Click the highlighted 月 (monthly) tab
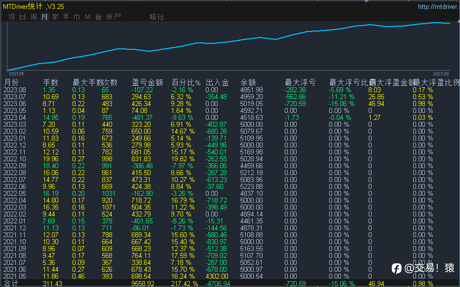The width and height of the screenshot is (460, 287). pyautogui.click(x=44, y=17)
